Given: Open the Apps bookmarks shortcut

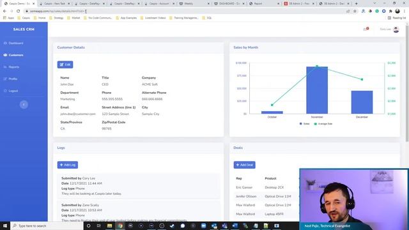Looking at the screenshot, I should point(8,18).
